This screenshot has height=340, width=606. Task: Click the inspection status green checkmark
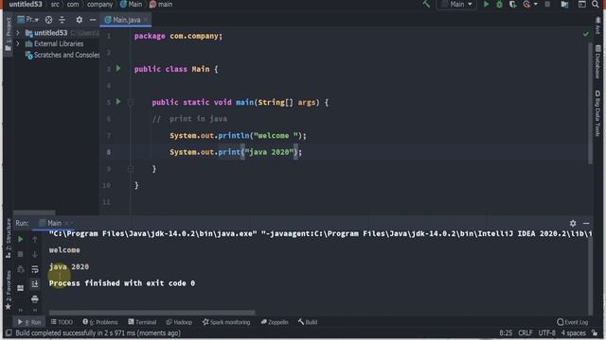586,34
